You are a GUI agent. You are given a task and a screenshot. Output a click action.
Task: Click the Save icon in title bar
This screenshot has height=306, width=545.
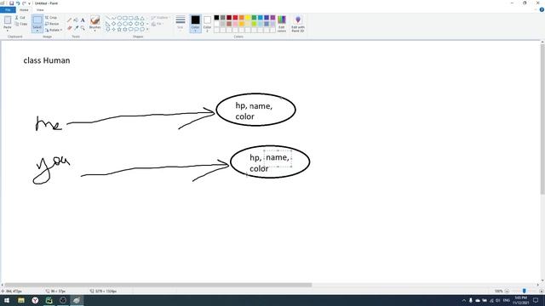click(x=11, y=3)
